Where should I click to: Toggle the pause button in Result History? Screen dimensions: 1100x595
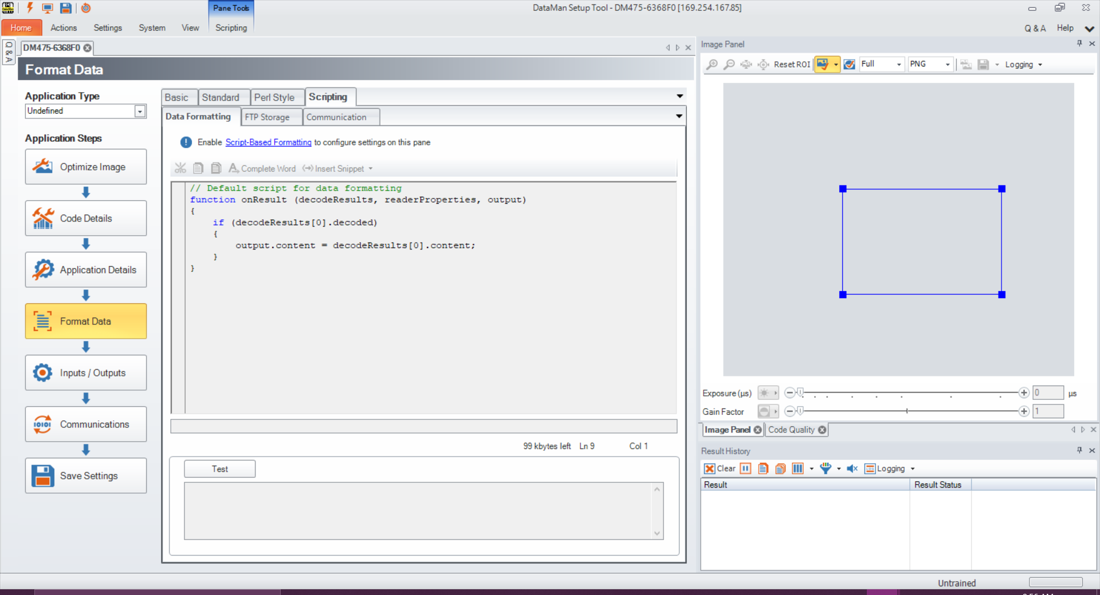[x=745, y=469]
